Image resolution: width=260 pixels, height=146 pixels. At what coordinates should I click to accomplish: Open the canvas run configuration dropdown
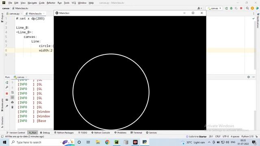214,8
